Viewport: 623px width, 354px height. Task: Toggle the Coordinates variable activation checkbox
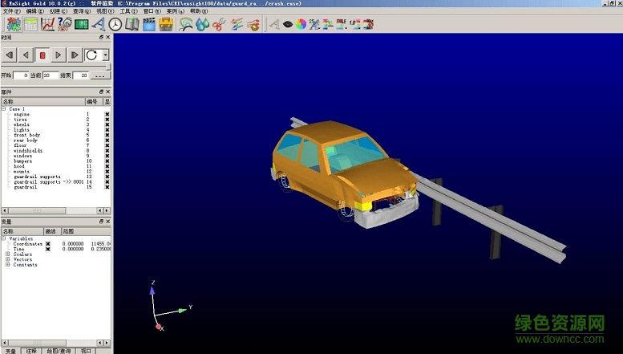pyautogui.click(x=47, y=244)
